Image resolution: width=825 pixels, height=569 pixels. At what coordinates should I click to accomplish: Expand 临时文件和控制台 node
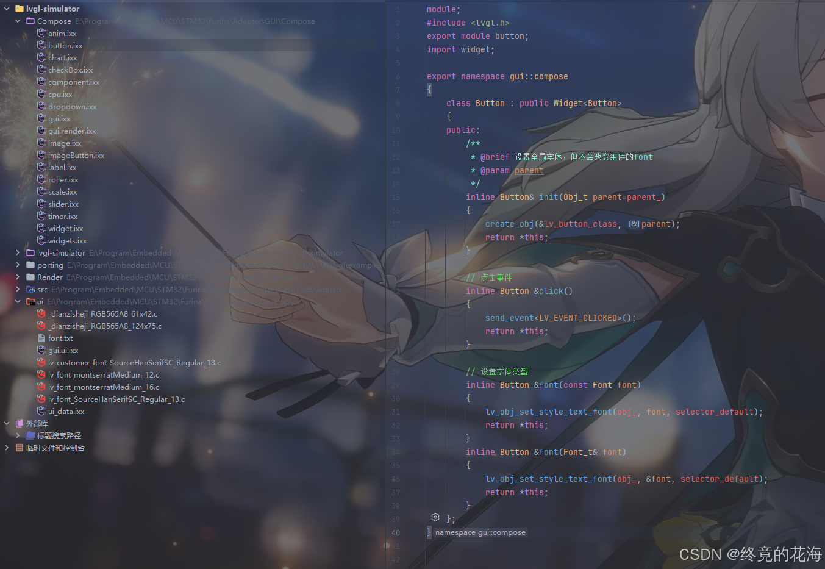point(7,448)
